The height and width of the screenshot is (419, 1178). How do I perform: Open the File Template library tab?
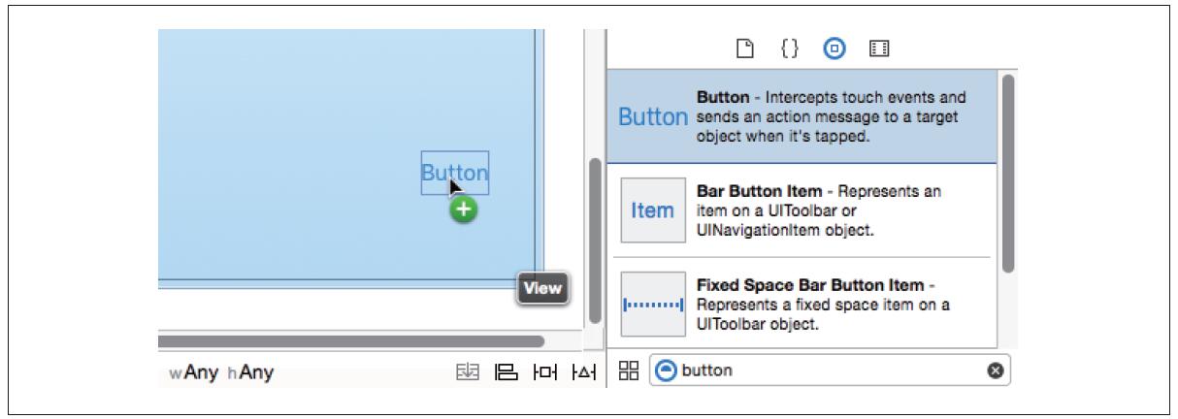coord(745,47)
